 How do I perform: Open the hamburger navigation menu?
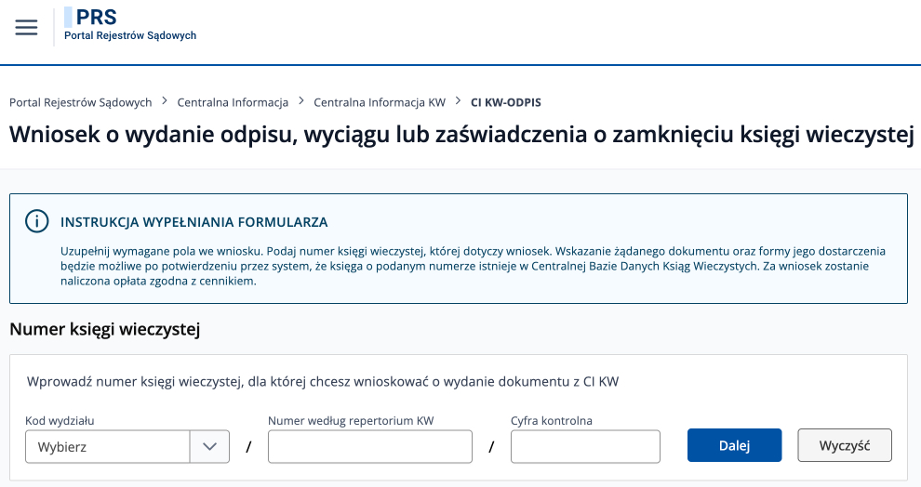pyautogui.click(x=26, y=27)
